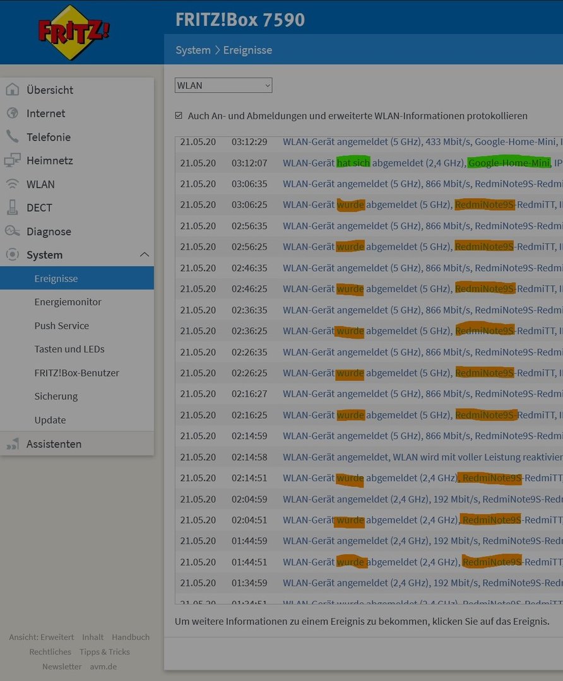This screenshot has width=563, height=681.
Task: Open the 02:46:35 login event
Action: click(369, 268)
